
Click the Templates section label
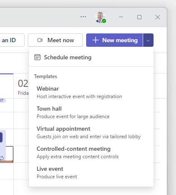click(x=45, y=76)
